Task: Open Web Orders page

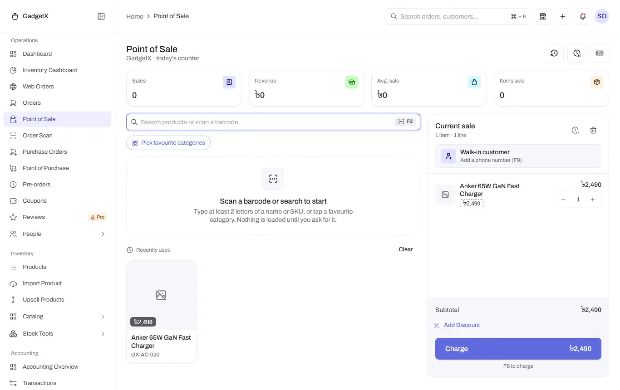Action: coord(57,87)
